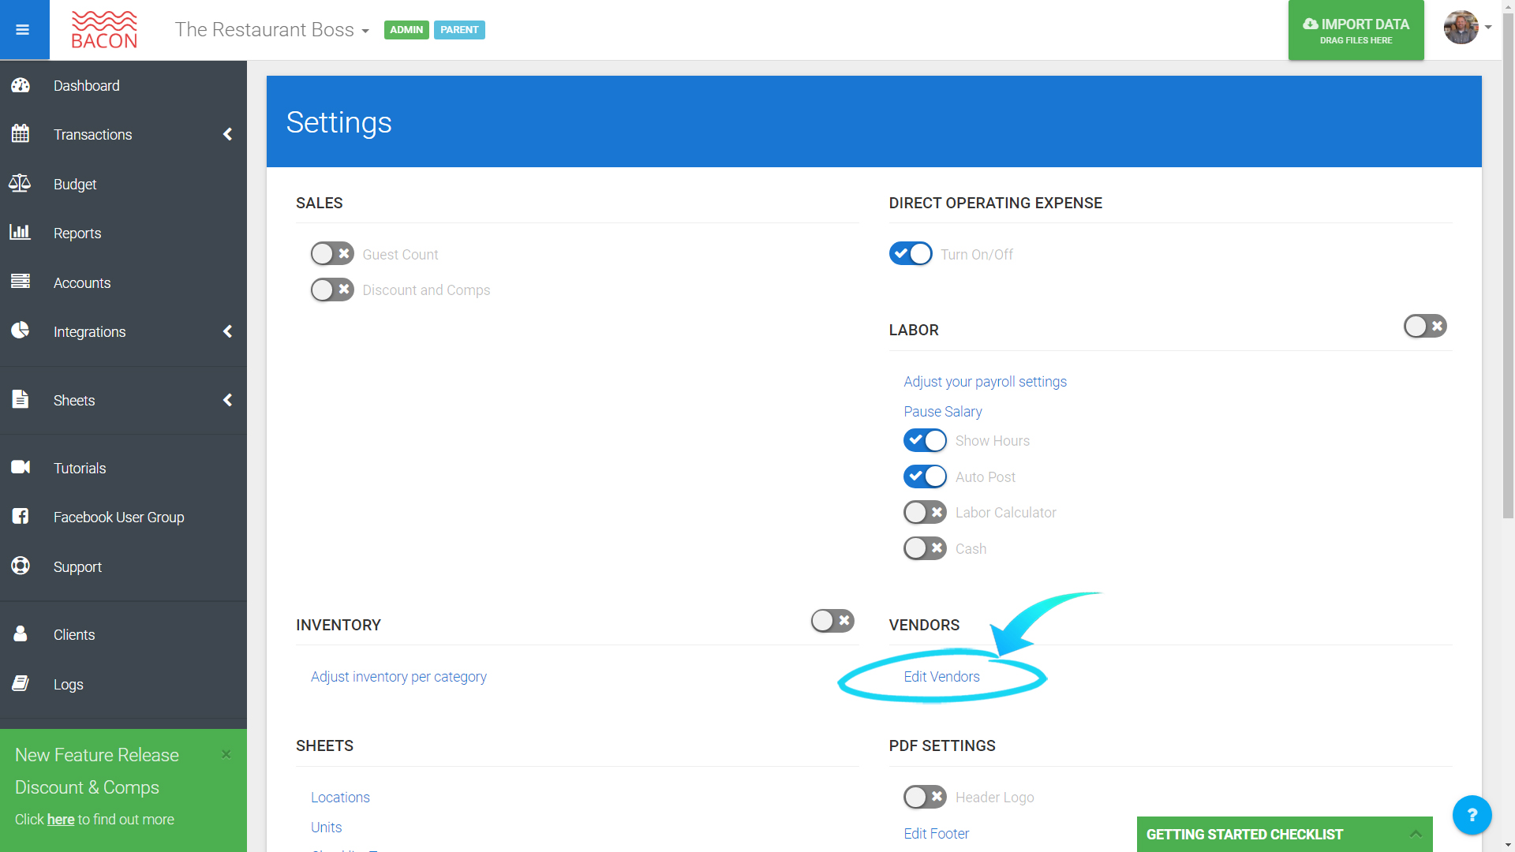Click the hamburger menu icon
This screenshot has width=1515, height=852.
23,30
